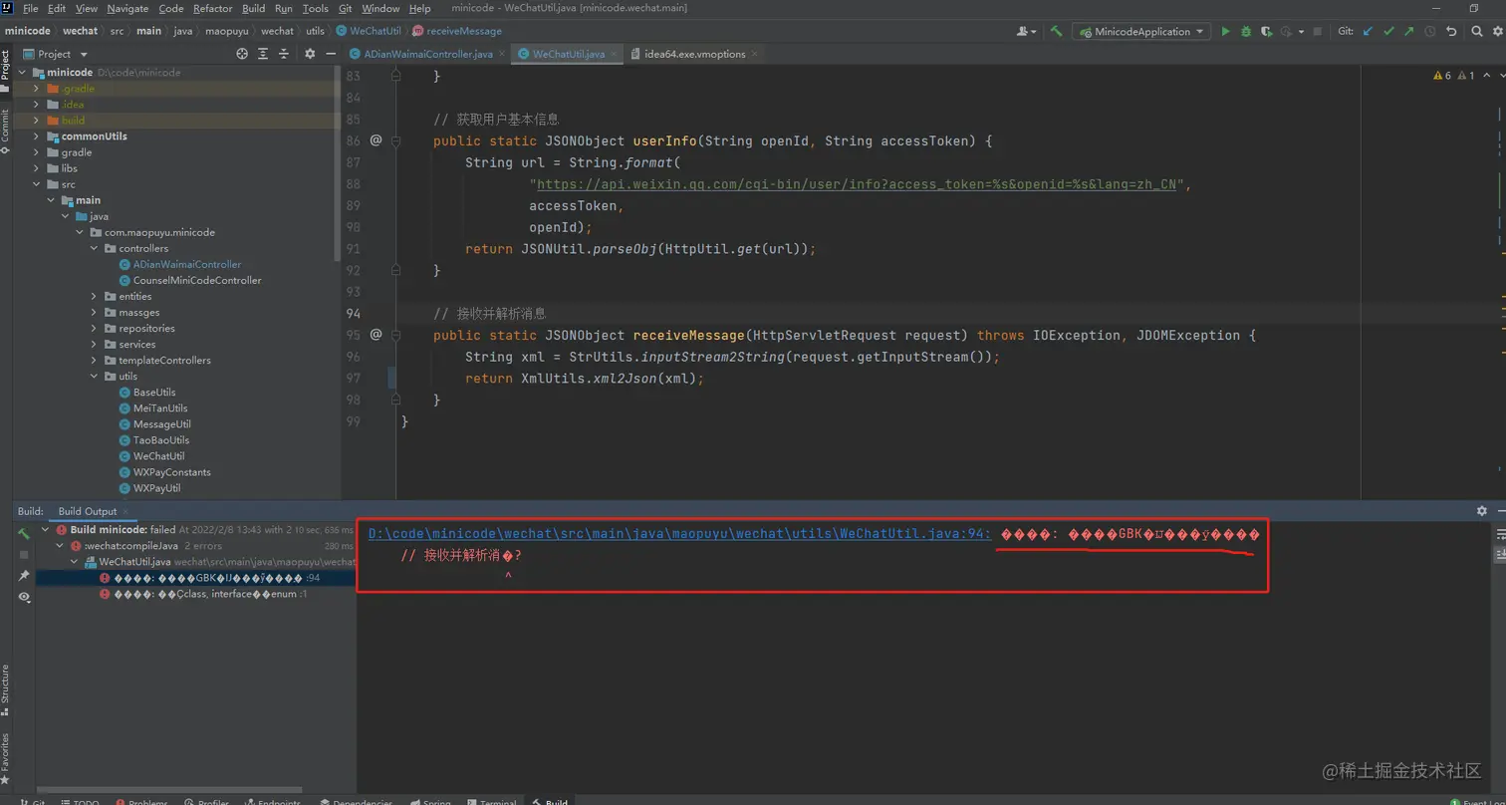Viewport: 1506px width, 805px height.
Task: Collapse the :wechat:compileJava node
Action: click(x=59, y=546)
